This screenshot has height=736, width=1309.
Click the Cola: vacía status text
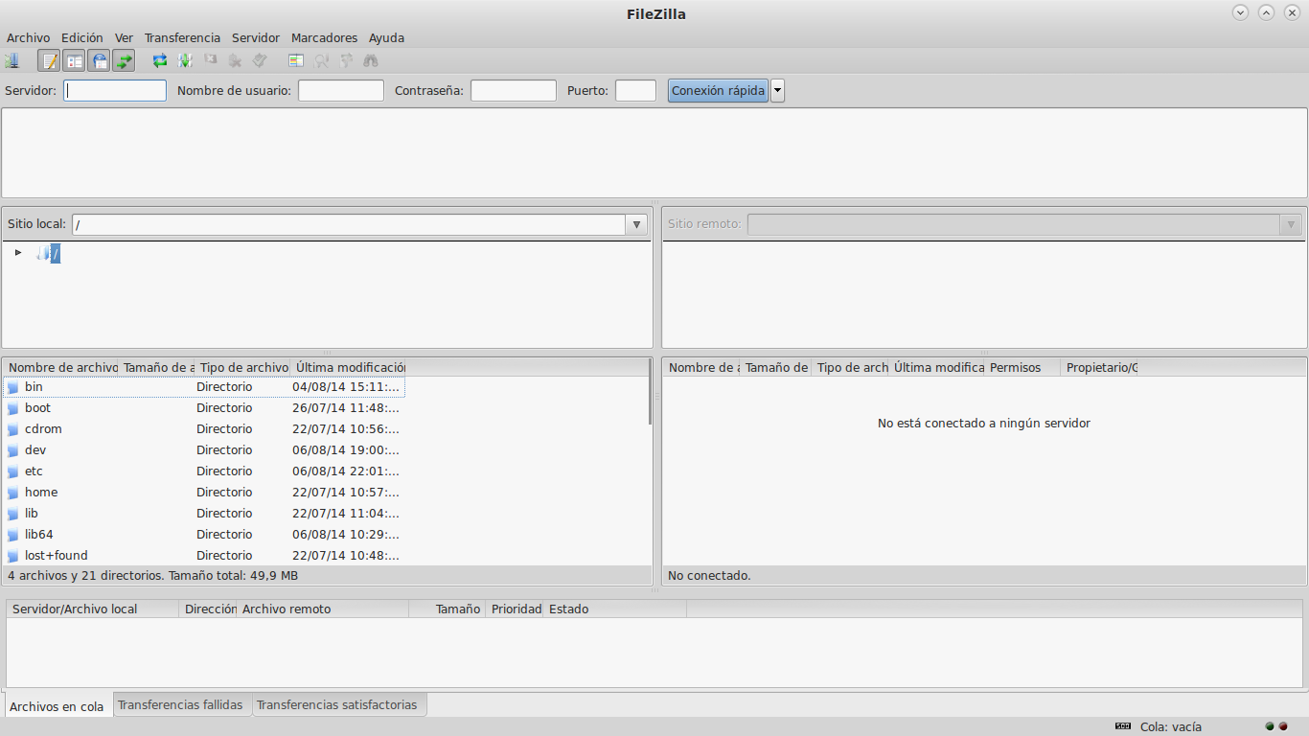pos(1171,726)
